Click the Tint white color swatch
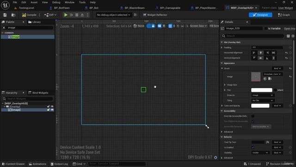 pyautogui.click(x=262, y=90)
